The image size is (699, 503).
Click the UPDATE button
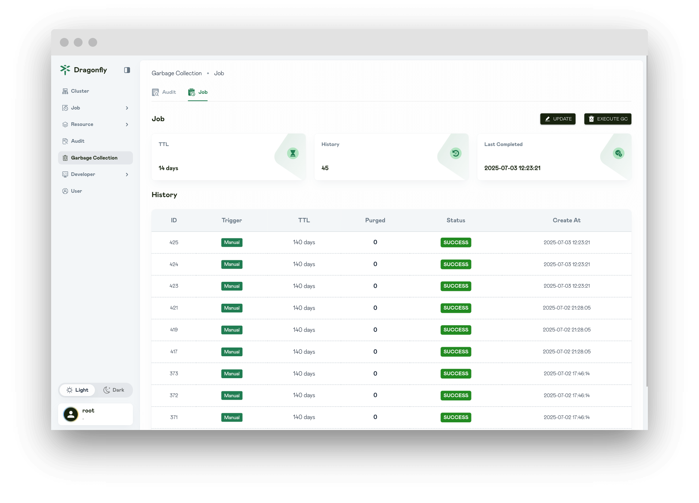[558, 119]
